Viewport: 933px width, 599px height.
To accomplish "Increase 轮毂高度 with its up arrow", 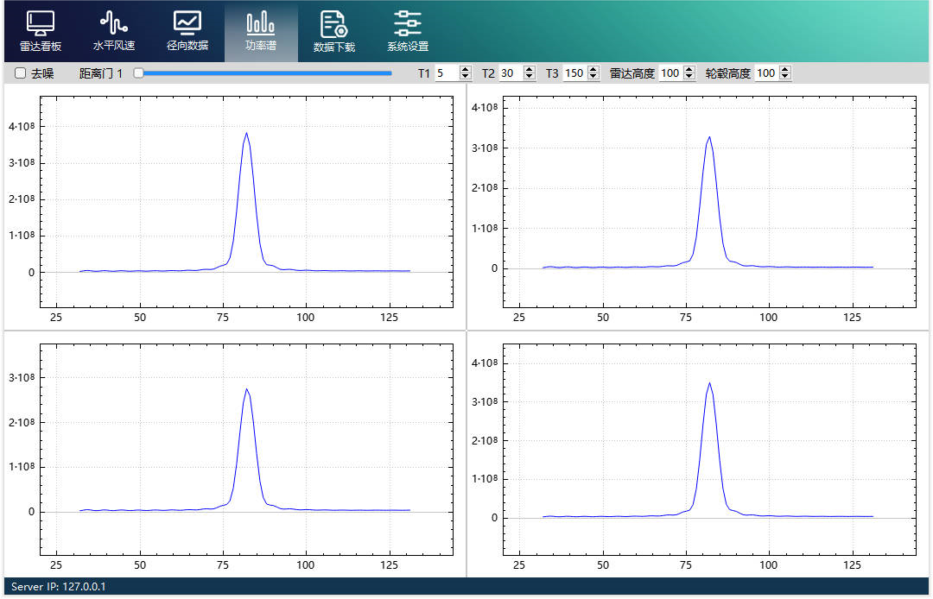I will click(x=784, y=70).
